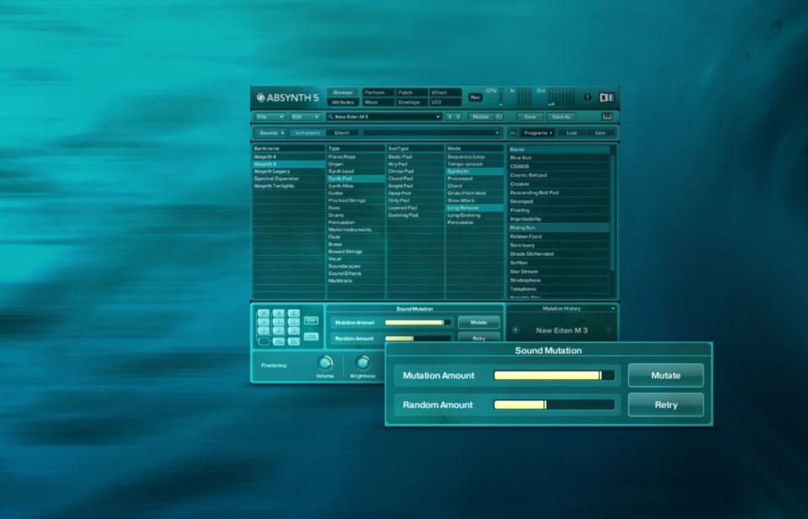The image size is (808, 519).
Task: Open the Edit dropdown menu
Action: (x=305, y=117)
